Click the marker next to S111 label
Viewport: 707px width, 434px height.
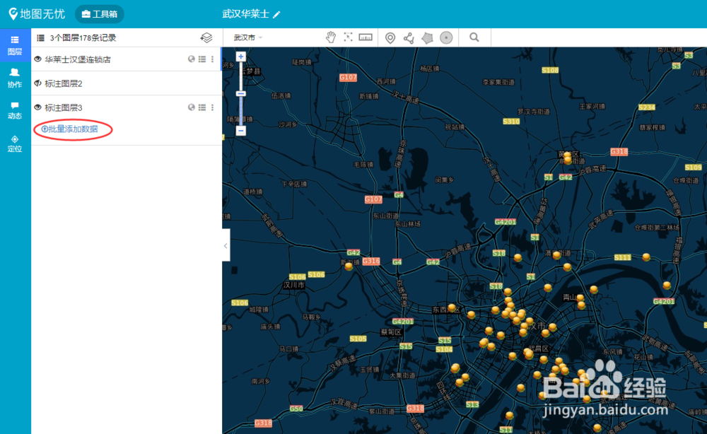tap(646, 257)
